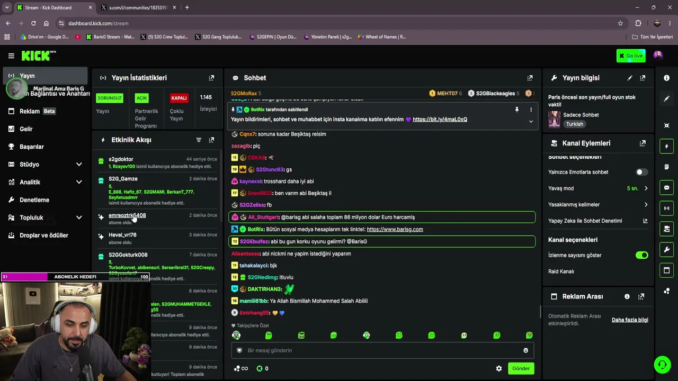Screen dimensions: 678x381
Task: Click Raid Kanalı option
Action: (x=561, y=271)
